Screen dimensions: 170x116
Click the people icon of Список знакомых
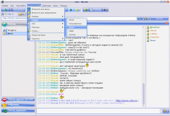point(5,110)
